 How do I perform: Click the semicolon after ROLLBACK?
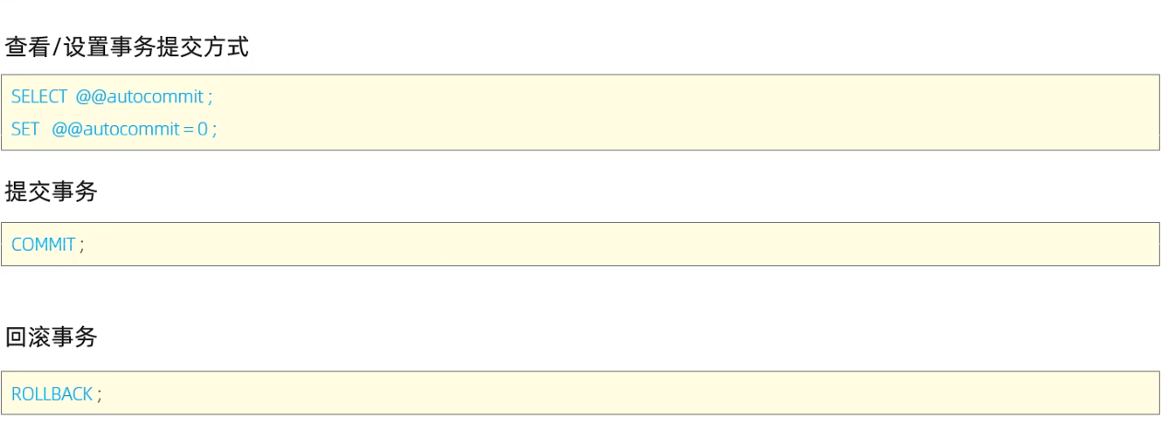click(x=99, y=394)
